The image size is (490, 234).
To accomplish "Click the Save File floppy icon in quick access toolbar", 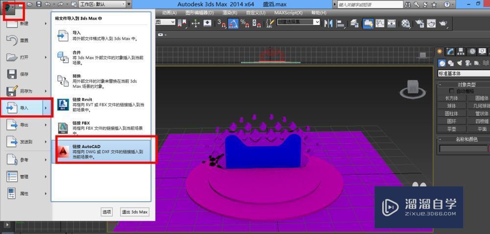I will point(39,4).
